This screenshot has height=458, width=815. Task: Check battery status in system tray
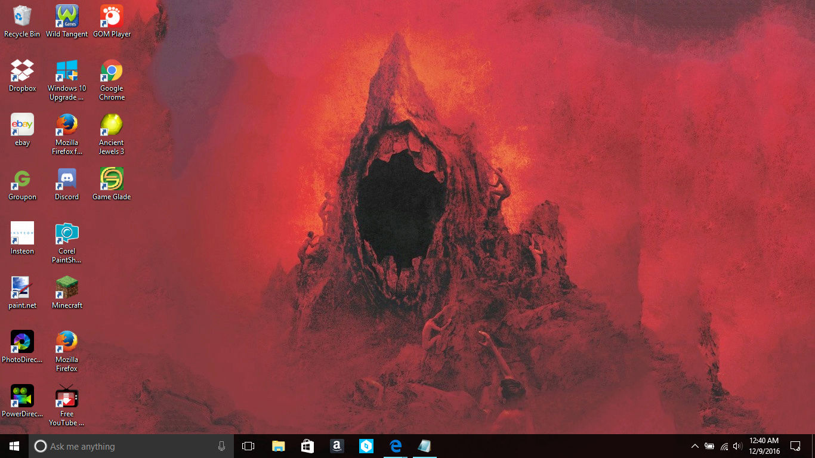click(x=709, y=446)
